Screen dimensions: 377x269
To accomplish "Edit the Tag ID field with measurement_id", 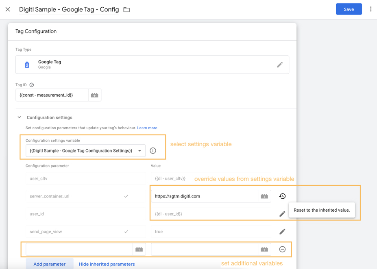I will coord(52,95).
